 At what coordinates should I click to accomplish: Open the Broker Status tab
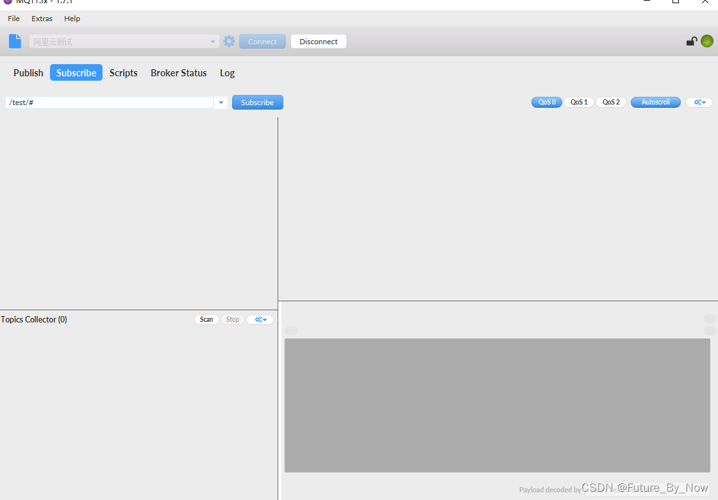pos(179,73)
